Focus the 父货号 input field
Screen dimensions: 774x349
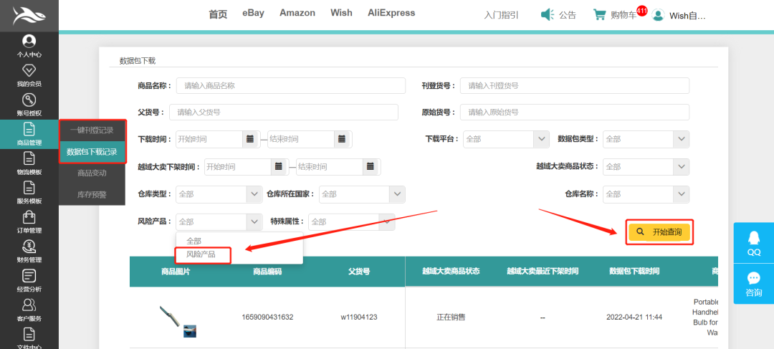(283, 112)
